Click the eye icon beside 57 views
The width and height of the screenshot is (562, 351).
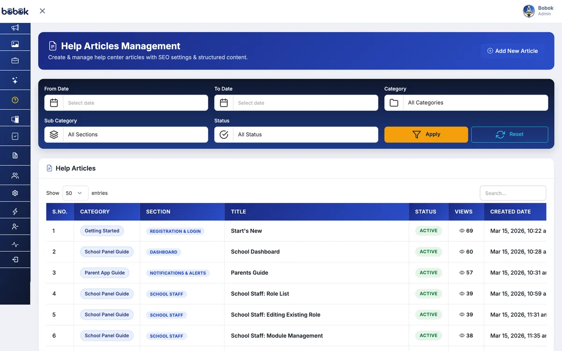[x=462, y=273]
